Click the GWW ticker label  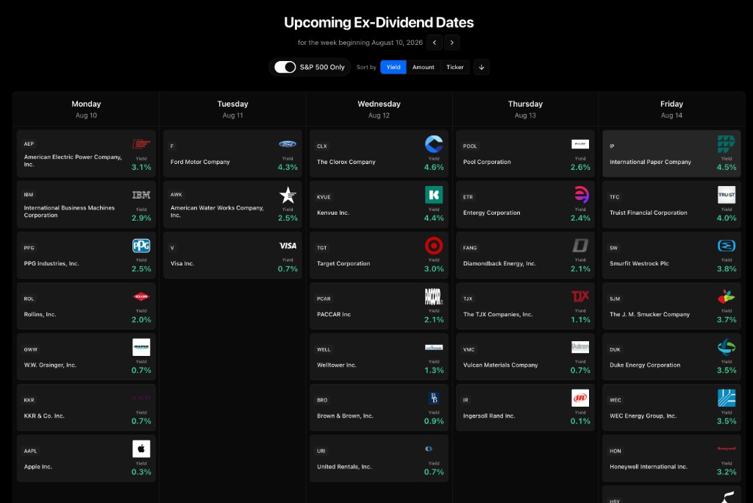click(x=31, y=349)
